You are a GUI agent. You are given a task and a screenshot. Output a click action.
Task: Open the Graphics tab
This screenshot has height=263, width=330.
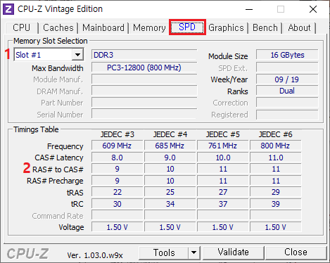tap(226, 27)
